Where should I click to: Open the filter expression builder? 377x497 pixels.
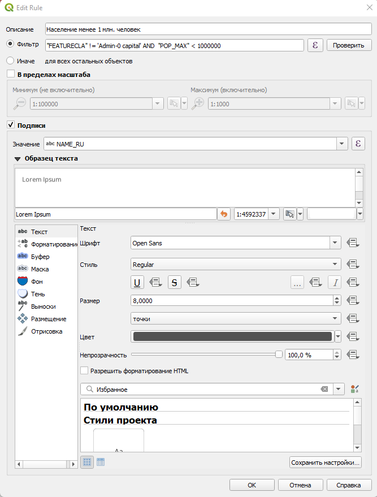coord(315,45)
